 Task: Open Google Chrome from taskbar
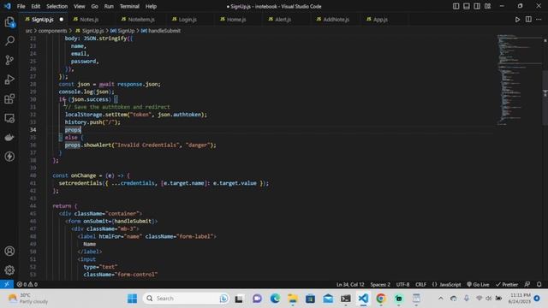tap(381, 299)
